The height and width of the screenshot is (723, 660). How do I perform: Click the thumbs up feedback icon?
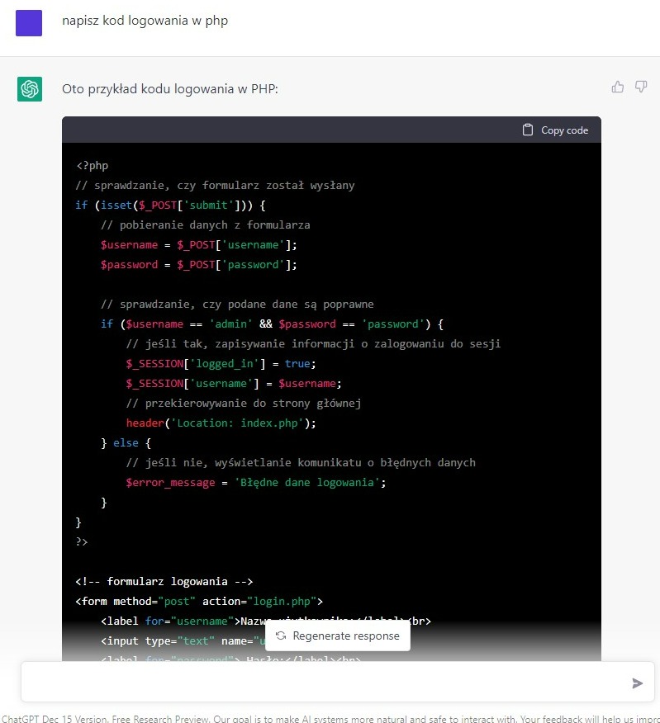click(618, 87)
